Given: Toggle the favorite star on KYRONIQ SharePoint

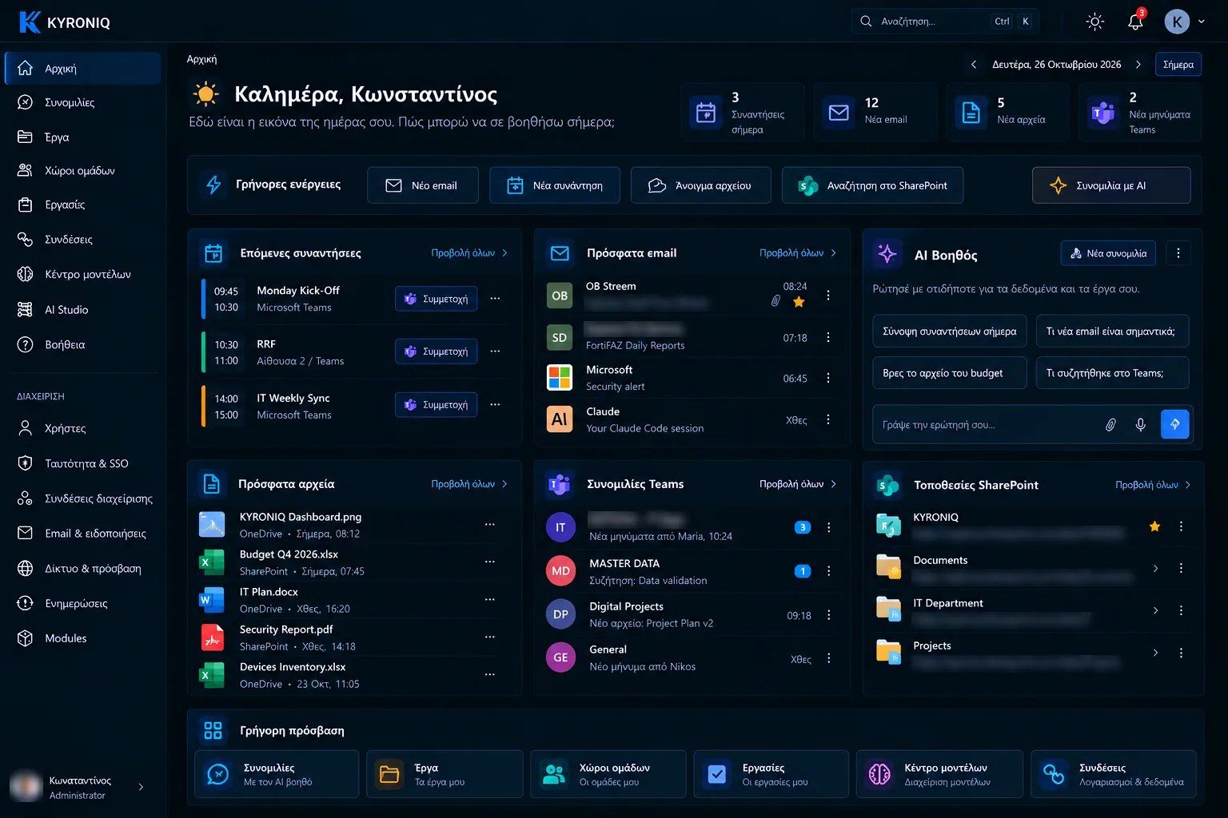Looking at the screenshot, I should 1154,526.
